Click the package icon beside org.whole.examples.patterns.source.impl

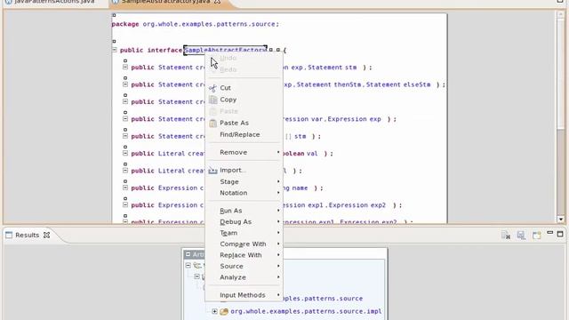tap(224, 311)
